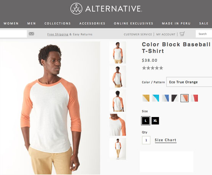Click the five-star rating icons

pyautogui.click(x=152, y=68)
